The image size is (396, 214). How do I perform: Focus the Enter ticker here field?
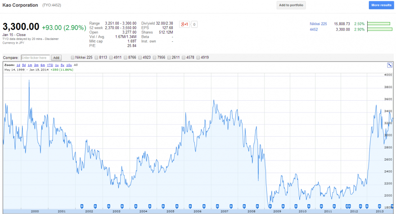tap(35, 58)
